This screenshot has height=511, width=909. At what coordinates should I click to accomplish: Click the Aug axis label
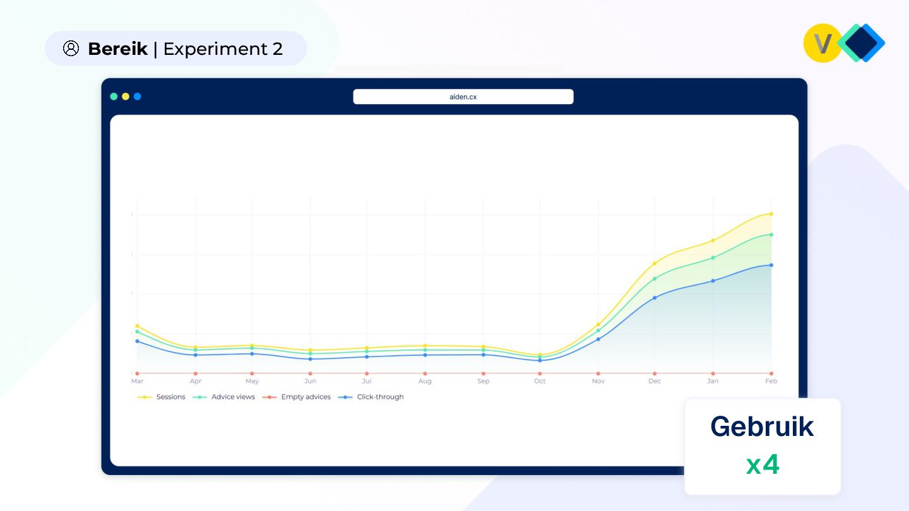pyautogui.click(x=425, y=381)
